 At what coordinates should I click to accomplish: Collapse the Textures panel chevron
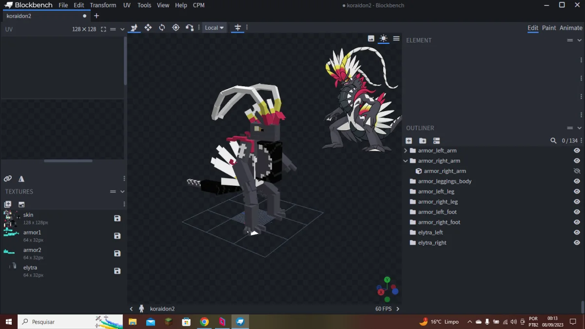pyautogui.click(x=122, y=192)
